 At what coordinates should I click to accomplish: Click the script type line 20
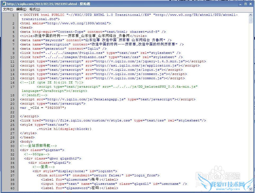coord(53,103)
